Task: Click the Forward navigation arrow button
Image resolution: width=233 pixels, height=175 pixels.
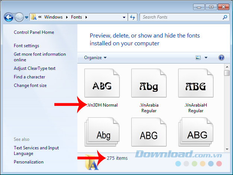Action: (x=19, y=17)
